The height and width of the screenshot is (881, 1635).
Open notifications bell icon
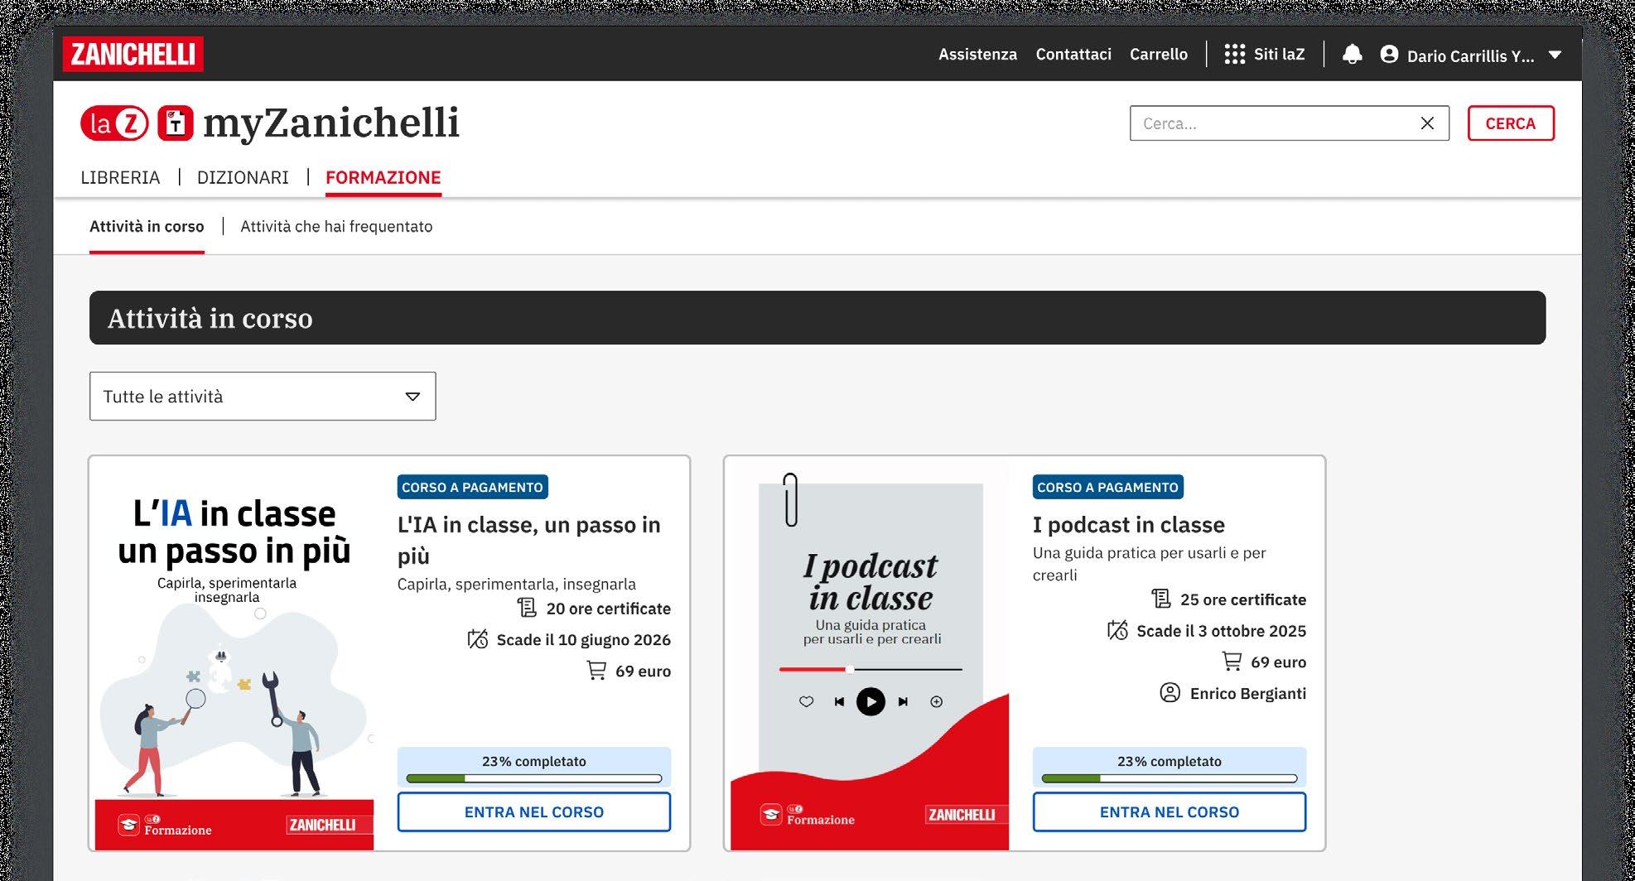[x=1352, y=54]
